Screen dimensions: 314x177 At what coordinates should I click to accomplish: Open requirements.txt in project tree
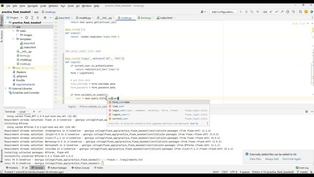26,85
